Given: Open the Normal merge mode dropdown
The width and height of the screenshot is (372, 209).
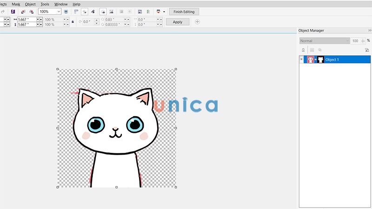Looking at the screenshot, I should click(325, 41).
